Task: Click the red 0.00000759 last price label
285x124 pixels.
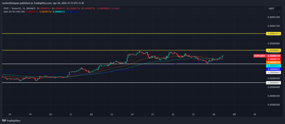Action: click(274, 56)
